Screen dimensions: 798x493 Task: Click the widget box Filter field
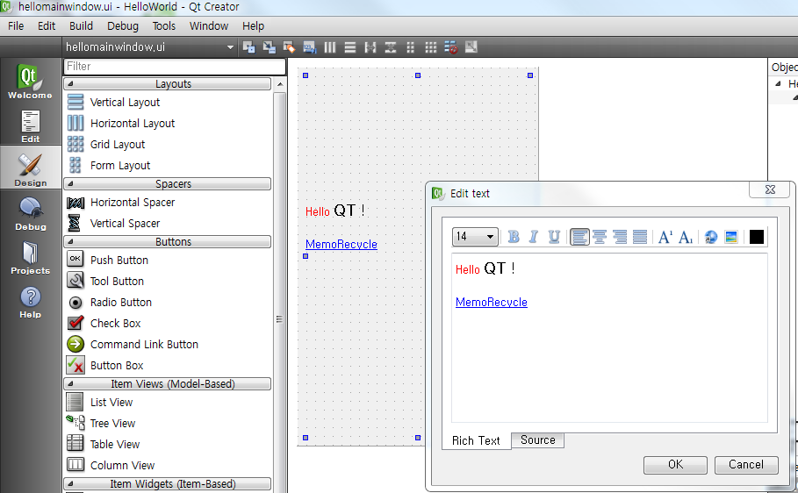tap(174, 67)
